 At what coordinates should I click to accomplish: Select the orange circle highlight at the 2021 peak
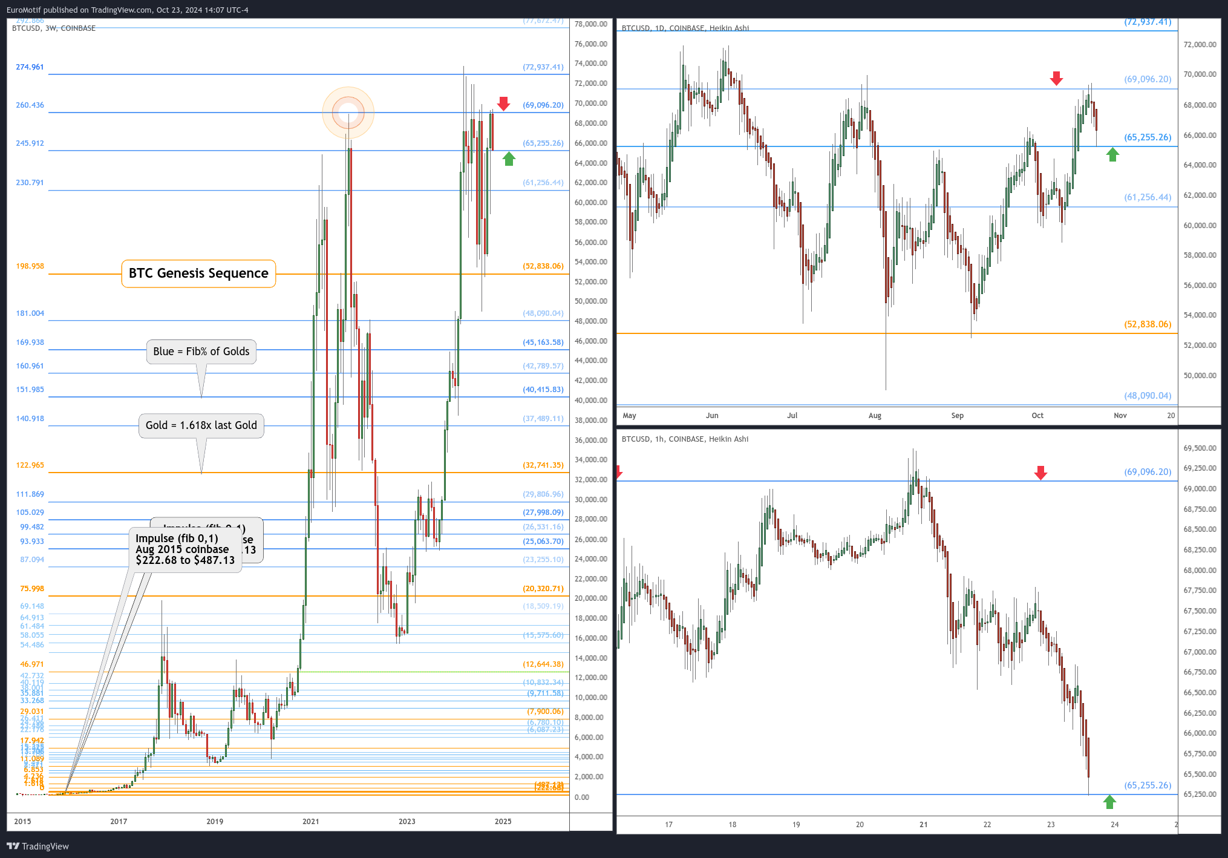(x=348, y=113)
